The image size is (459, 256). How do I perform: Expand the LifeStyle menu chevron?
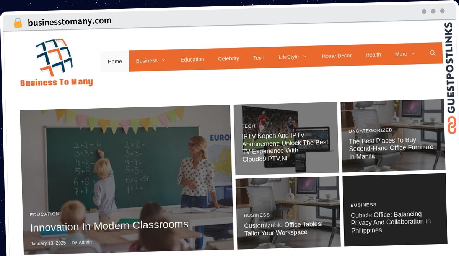pyautogui.click(x=305, y=57)
